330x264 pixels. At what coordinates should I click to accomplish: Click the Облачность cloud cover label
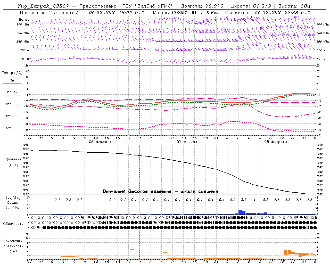(x=13, y=224)
